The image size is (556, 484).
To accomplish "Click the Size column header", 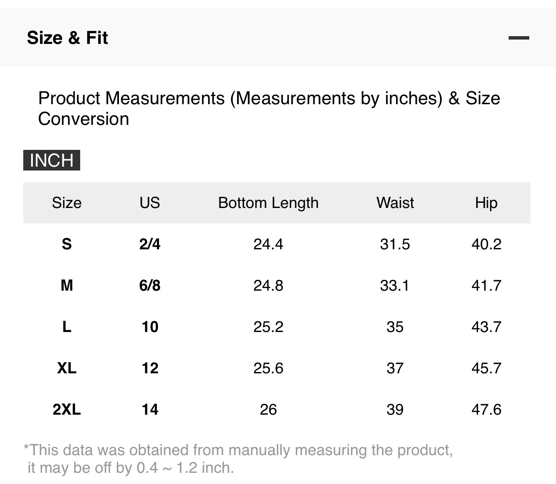I will pyautogui.click(x=67, y=202).
